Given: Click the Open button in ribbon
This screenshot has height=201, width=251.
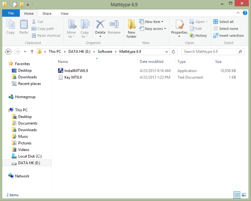Looking at the screenshot, I should (x=199, y=22).
